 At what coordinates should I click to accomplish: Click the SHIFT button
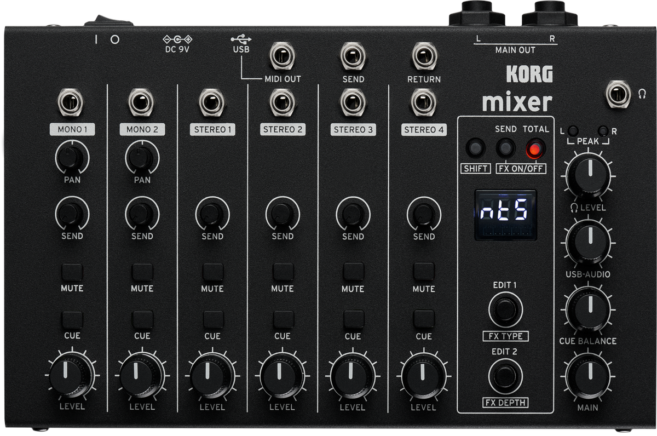(475, 148)
